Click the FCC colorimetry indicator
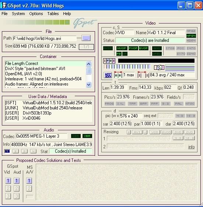Viewport: 203px width, 207px height. tap(181, 48)
